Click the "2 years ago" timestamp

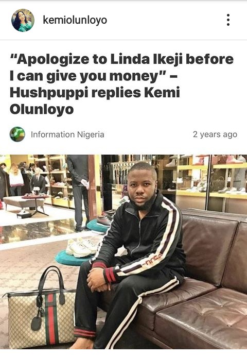pos(215,134)
